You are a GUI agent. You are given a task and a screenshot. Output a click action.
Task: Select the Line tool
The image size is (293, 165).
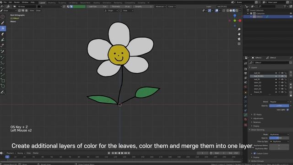coord(3,58)
